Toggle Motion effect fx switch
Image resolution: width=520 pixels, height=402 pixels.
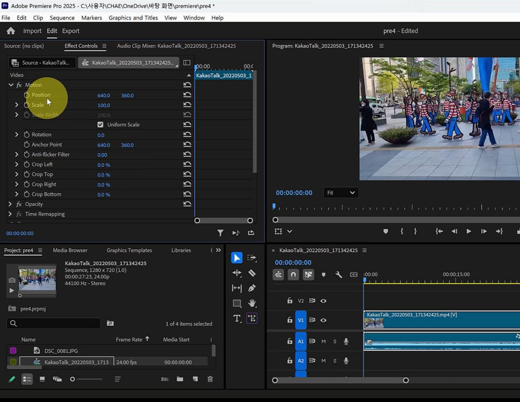click(19, 85)
